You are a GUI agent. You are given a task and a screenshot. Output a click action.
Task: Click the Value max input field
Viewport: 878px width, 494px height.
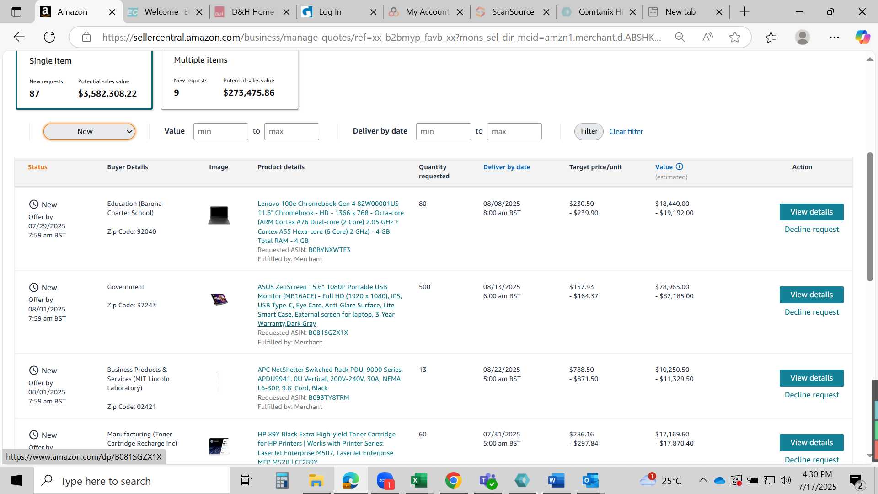pos(292,132)
